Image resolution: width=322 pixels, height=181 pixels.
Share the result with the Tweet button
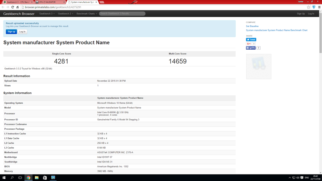pyautogui.click(x=251, y=40)
